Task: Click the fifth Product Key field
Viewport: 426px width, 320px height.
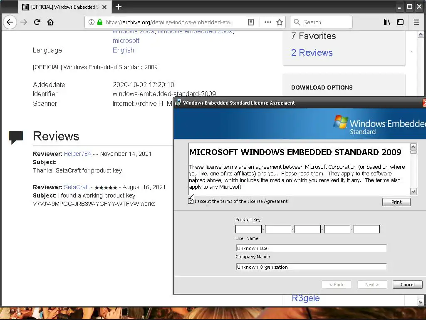Action: [367, 229]
